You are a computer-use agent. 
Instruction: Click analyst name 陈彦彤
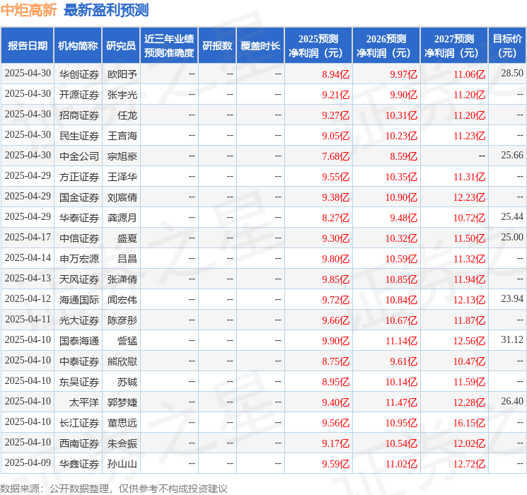[x=122, y=320]
